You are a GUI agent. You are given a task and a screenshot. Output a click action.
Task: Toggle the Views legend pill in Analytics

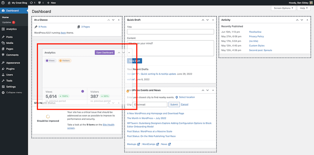50,61
